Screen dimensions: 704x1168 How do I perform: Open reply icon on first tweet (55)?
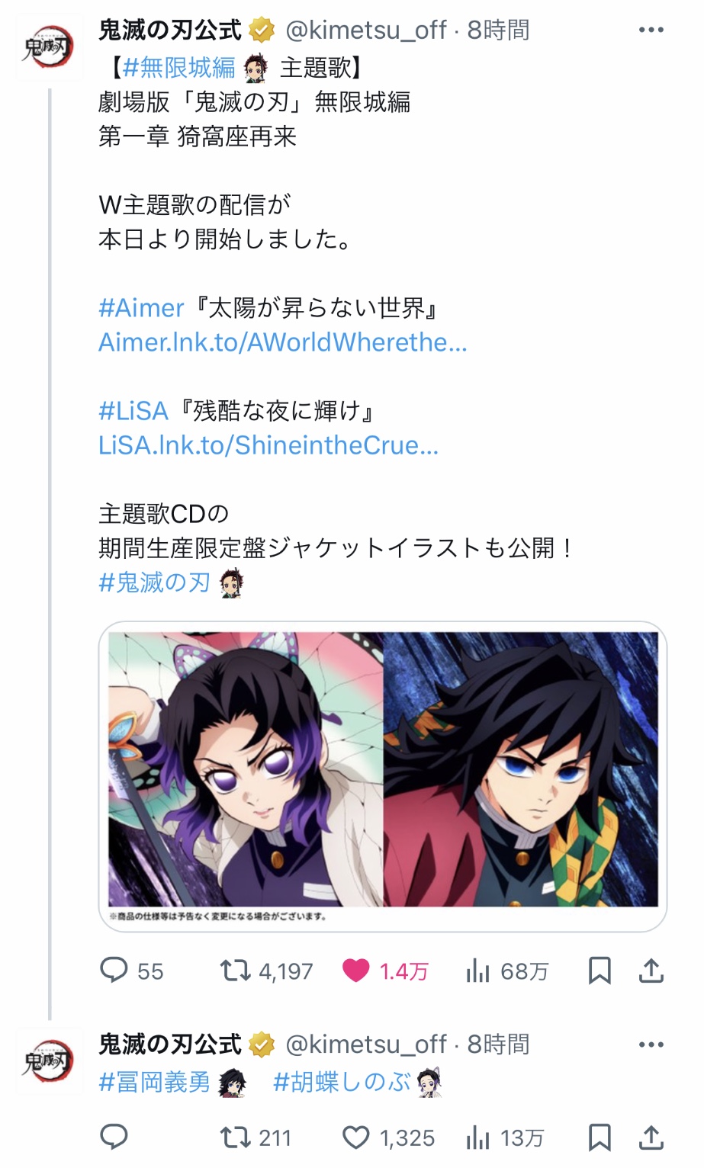114,971
